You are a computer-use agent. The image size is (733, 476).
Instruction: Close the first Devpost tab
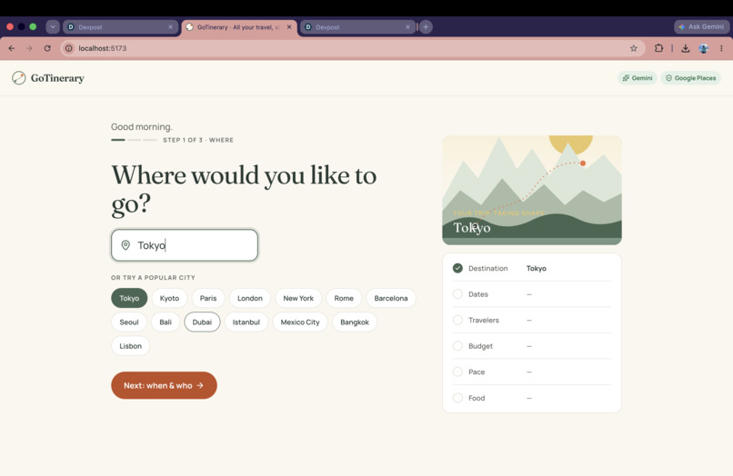(171, 27)
